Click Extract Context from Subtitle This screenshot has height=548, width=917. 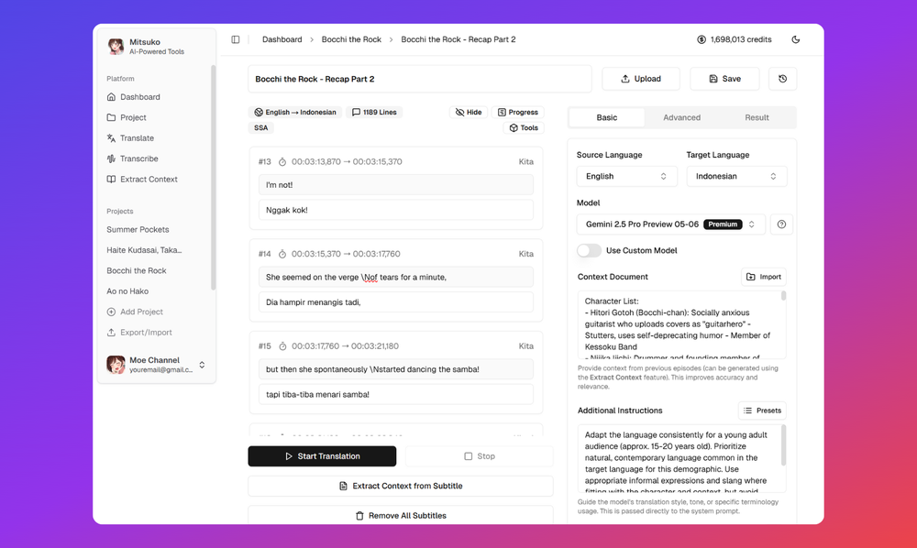pos(401,486)
